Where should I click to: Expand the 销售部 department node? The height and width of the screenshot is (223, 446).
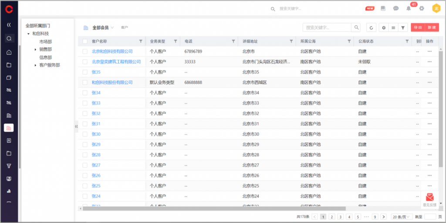pos(35,50)
